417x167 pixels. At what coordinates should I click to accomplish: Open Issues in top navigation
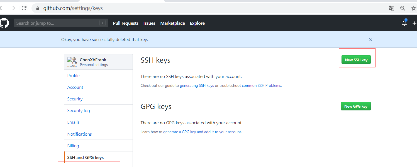pyautogui.click(x=149, y=23)
